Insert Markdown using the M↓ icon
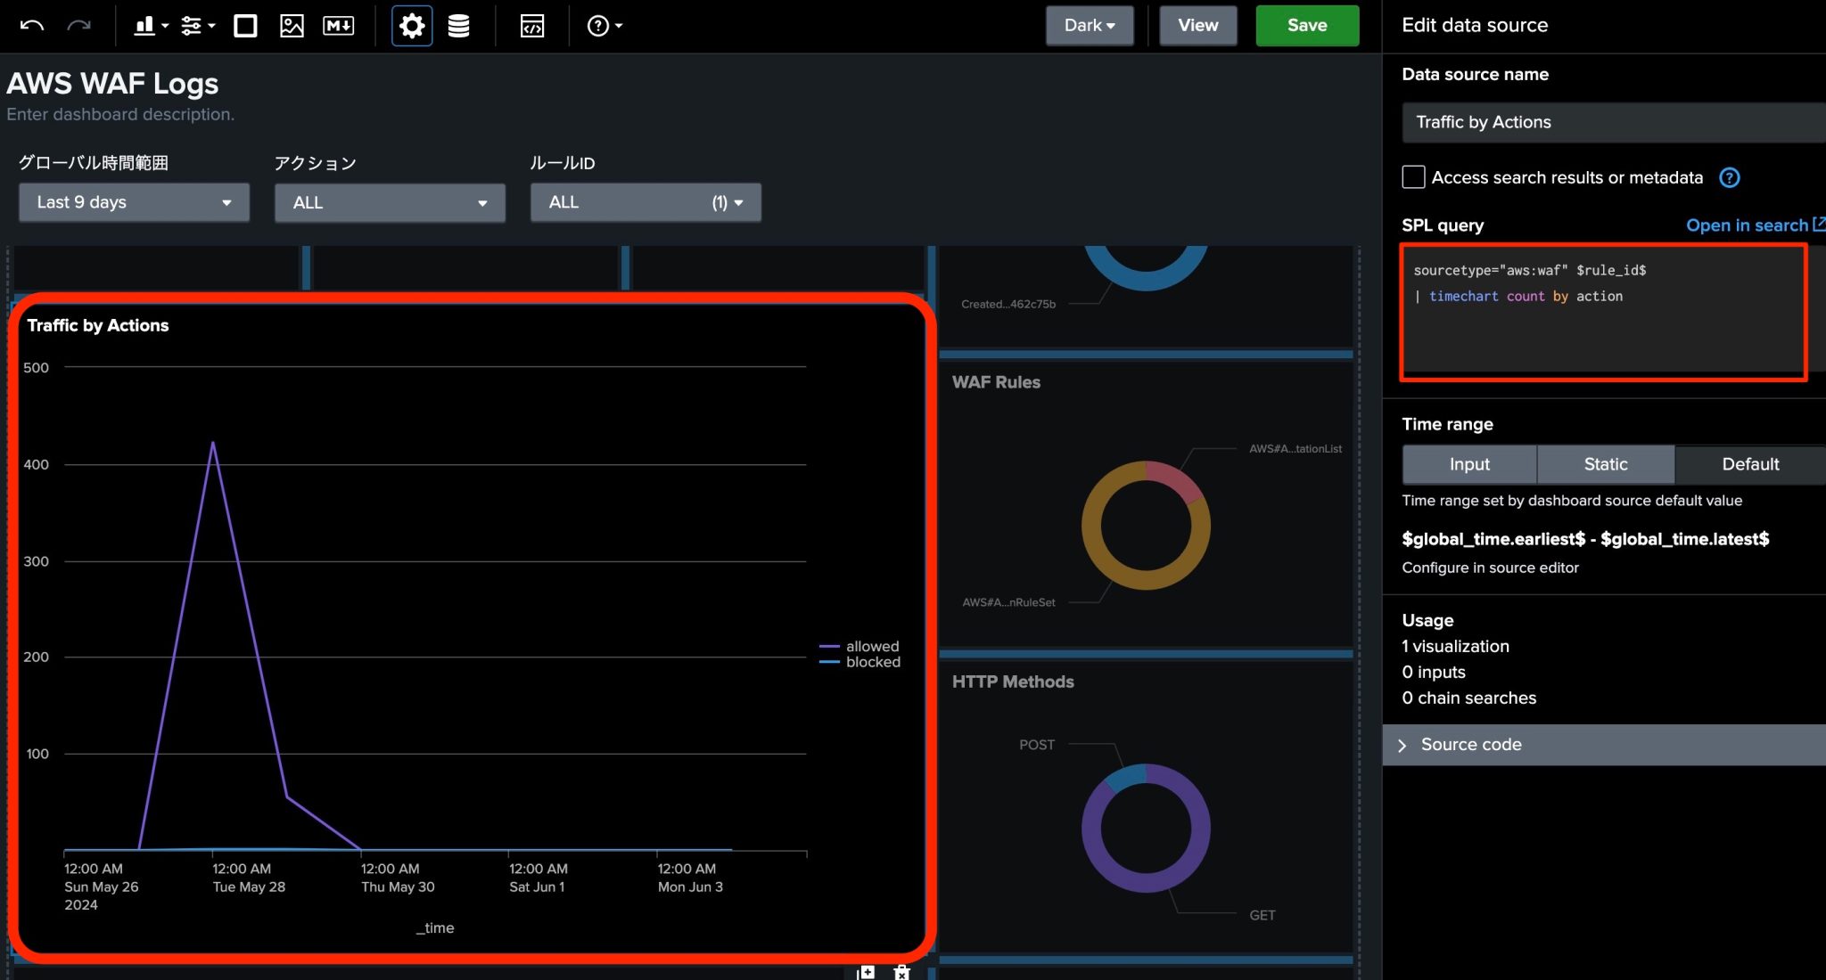Screen dimensions: 1826x980 338,25
